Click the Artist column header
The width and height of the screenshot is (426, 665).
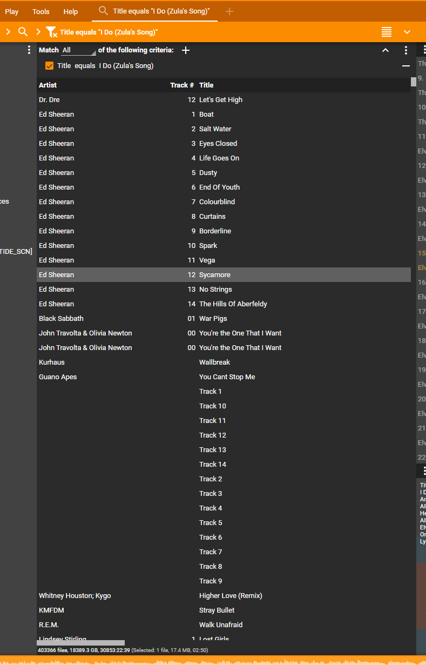[48, 85]
